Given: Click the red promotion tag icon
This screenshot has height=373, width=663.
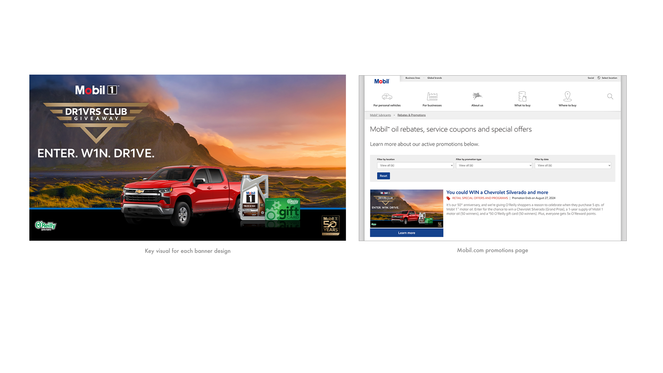Looking at the screenshot, I should coord(448,198).
